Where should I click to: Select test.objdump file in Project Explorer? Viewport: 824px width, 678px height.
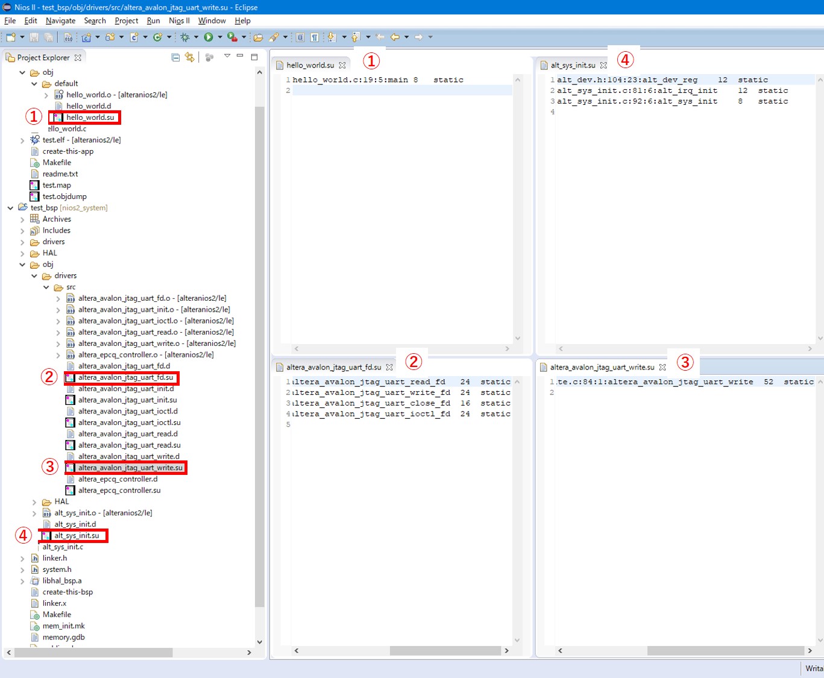[64, 196]
